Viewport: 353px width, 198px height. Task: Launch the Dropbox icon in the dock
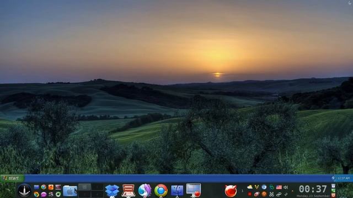click(x=112, y=191)
